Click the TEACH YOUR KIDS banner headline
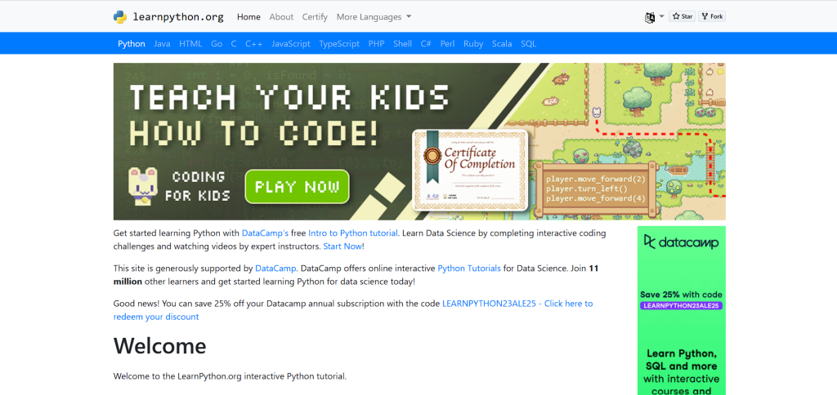The height and width of the screenshot is (395, 837). click(289, 97)
